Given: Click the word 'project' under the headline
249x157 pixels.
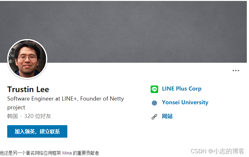Looking at the screenshot, I should pyautogui.click(x=16, y=108).
